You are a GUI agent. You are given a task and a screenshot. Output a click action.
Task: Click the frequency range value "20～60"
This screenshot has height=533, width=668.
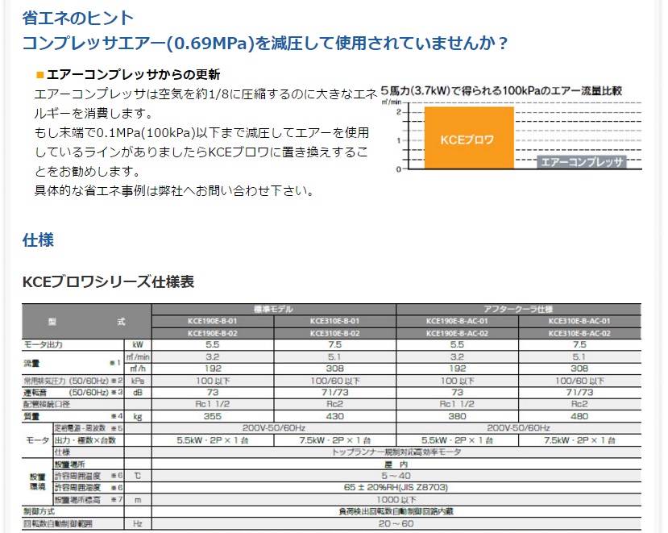pos(396,523)
